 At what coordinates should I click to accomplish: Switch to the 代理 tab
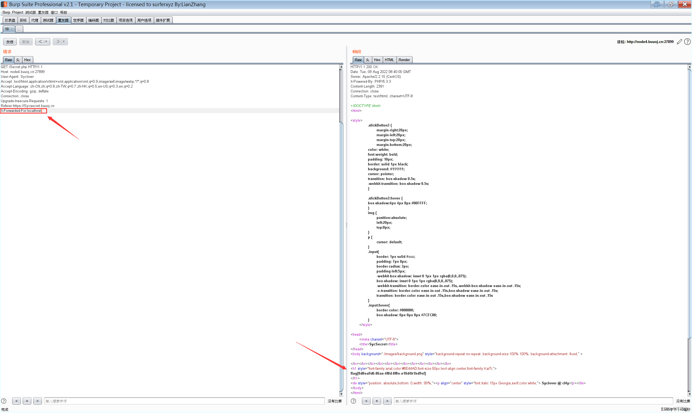click(35, 20)
